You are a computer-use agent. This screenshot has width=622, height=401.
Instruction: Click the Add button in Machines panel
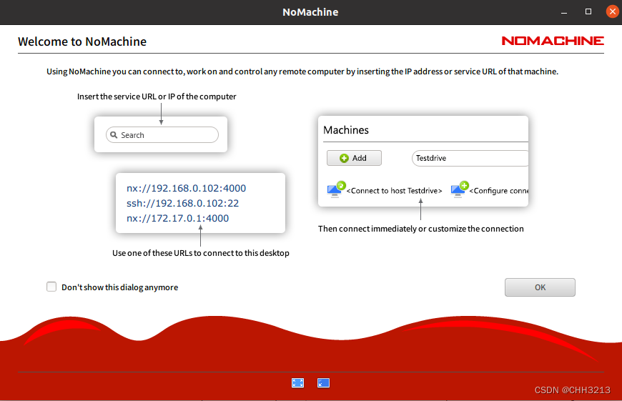[354, 158]
